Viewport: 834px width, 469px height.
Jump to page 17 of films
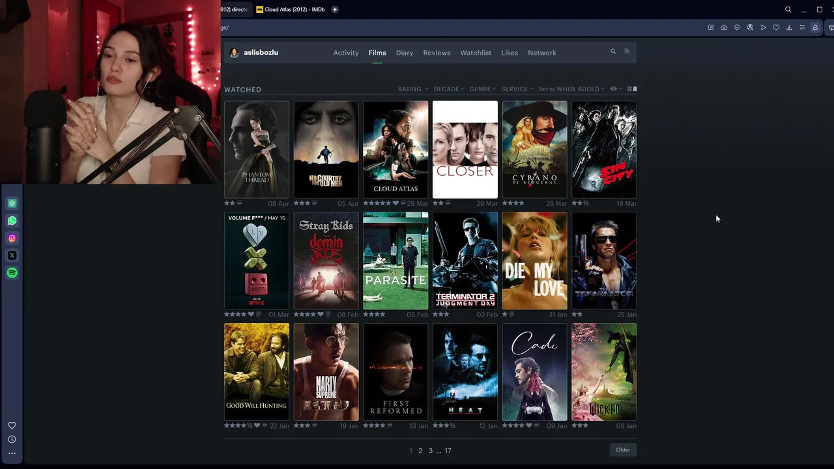coord(448,451)
